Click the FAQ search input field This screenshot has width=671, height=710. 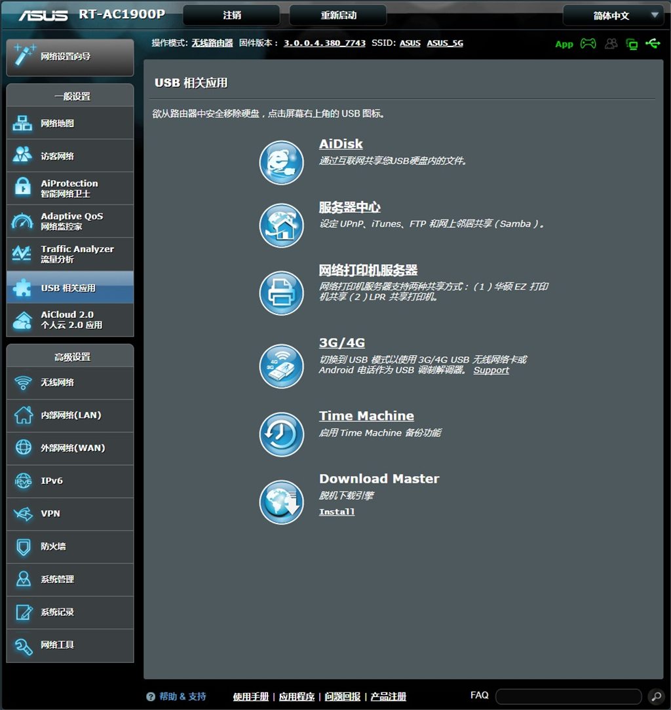[x=568, y=696]
